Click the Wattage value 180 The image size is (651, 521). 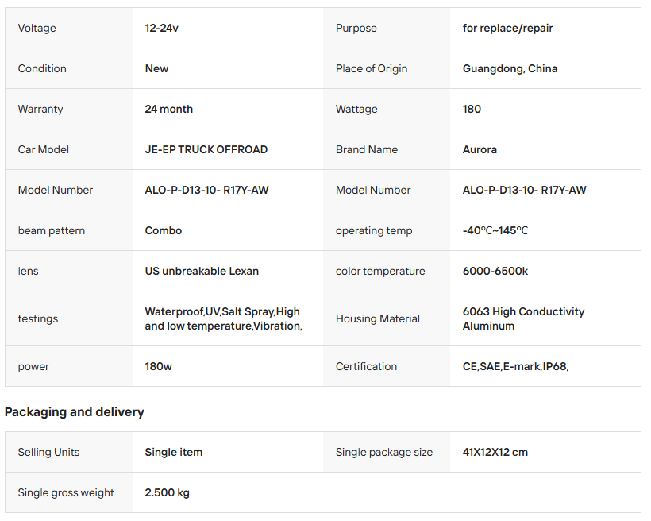coord(472,110)
